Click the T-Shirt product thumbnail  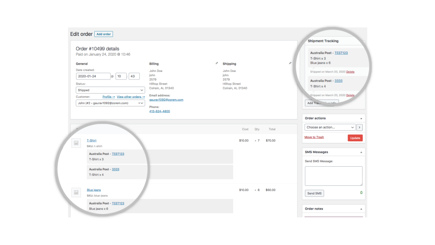click(x=76, y=143)
